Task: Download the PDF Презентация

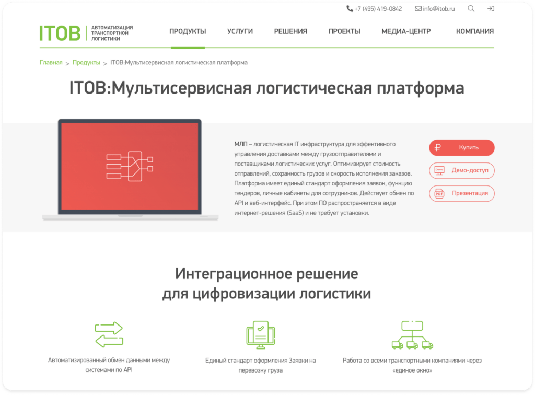Action: pos(462,193)
